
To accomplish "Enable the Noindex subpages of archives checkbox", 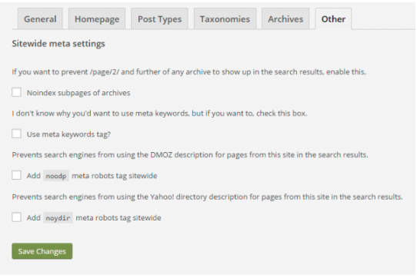I will (x=16, y=92).
